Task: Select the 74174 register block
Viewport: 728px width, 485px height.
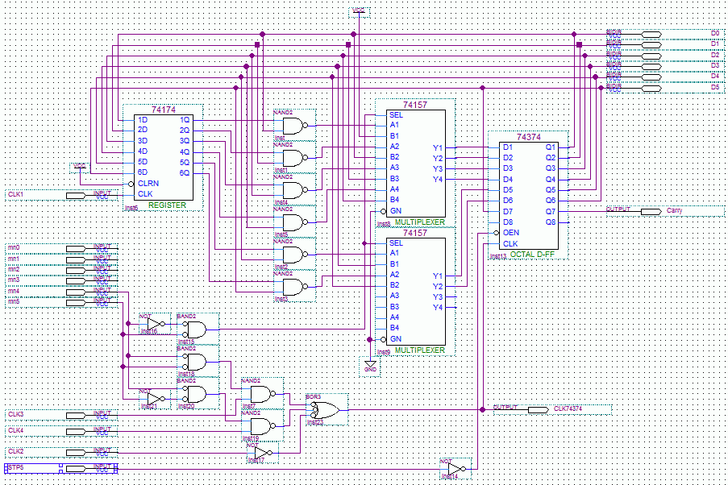Action: [x=164, y=158]
